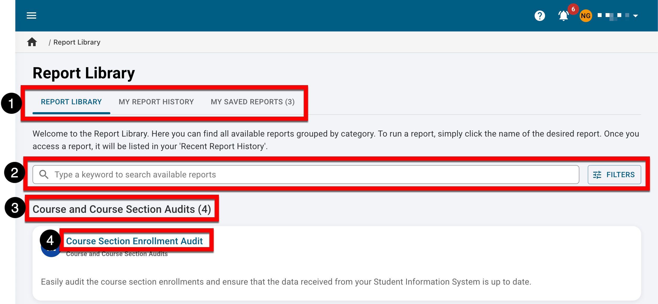This screenshot has height=304, width=658.
Task: Go to home via house icon
Action: (32, 42)
